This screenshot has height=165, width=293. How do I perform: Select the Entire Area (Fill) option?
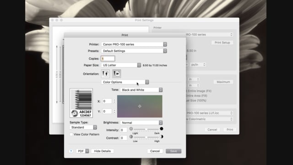coord(196,96)
